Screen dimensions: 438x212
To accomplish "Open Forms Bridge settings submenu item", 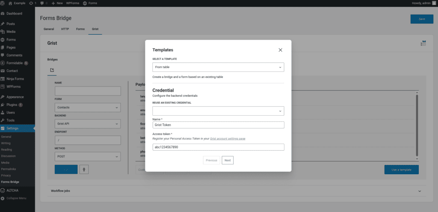I will click(10, 182).
